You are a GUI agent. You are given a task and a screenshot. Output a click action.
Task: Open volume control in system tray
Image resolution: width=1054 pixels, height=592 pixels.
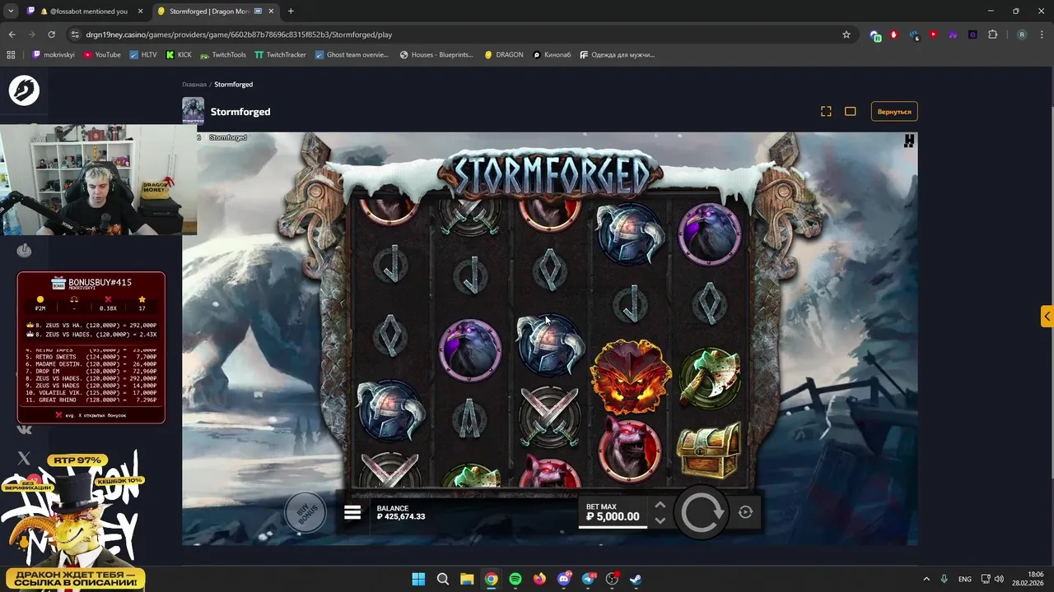pos(999,579)
